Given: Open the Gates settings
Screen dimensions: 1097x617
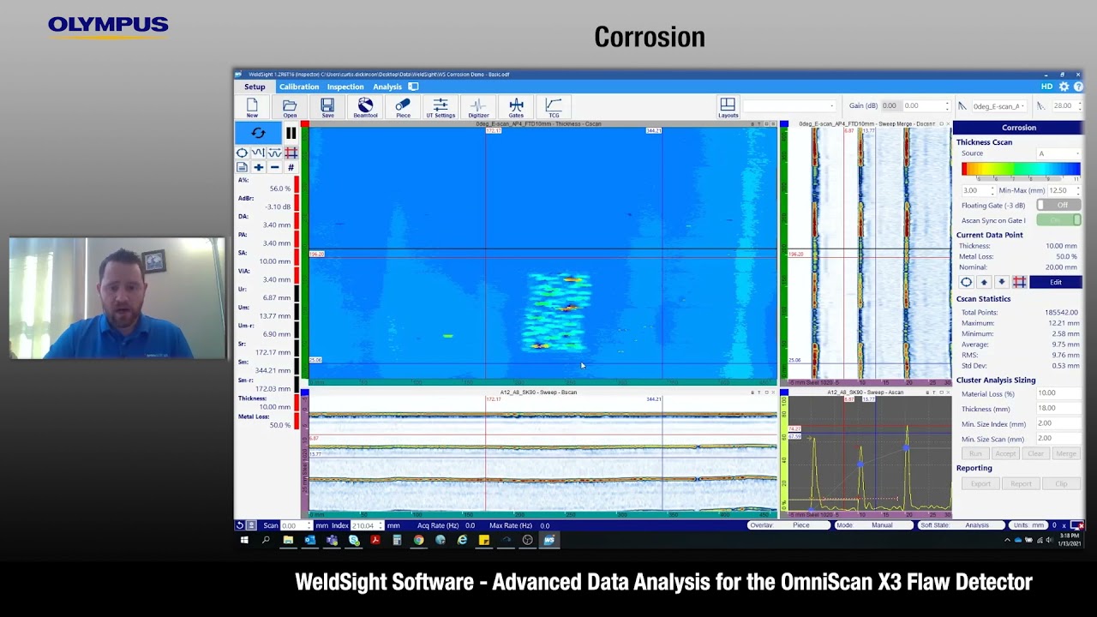Looking at the screenshot, I should [516, 107].
